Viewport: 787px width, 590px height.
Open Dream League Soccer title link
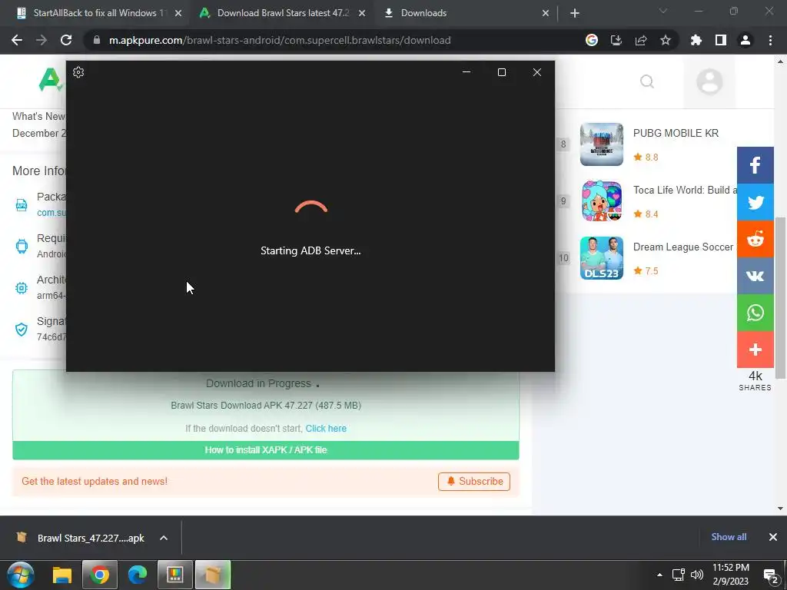[x=683, y=247]
